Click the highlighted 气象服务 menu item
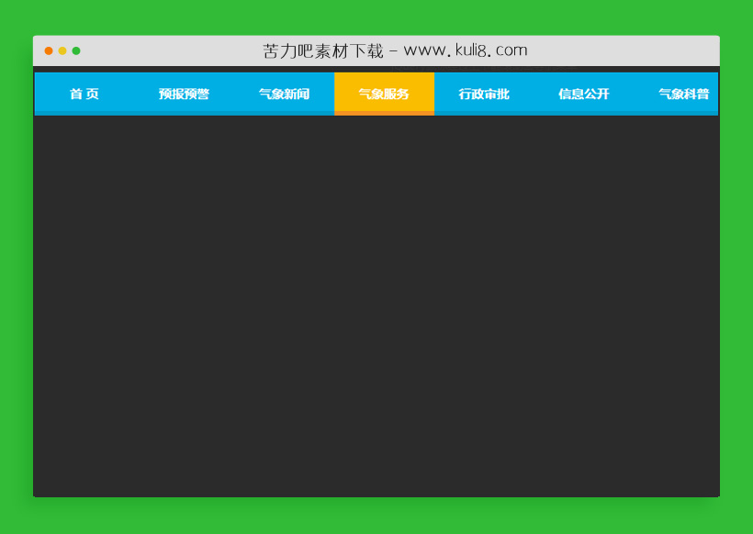753x534 pixels. pos(384,94)
